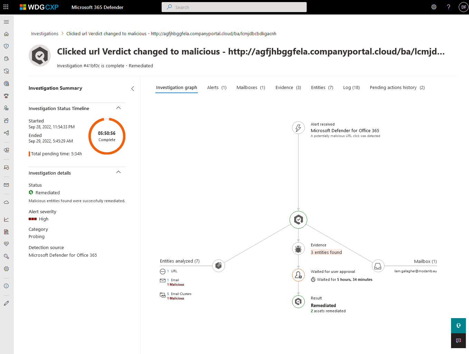
Task: Click the Alert received lightning bolt node
Action: (x=298, y=128)
